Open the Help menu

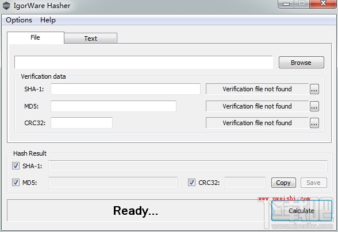[48, 20]
